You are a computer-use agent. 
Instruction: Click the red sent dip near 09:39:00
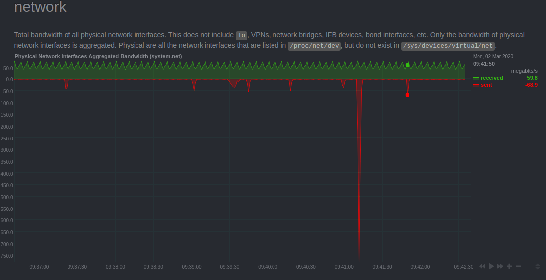tap(194, 85)
